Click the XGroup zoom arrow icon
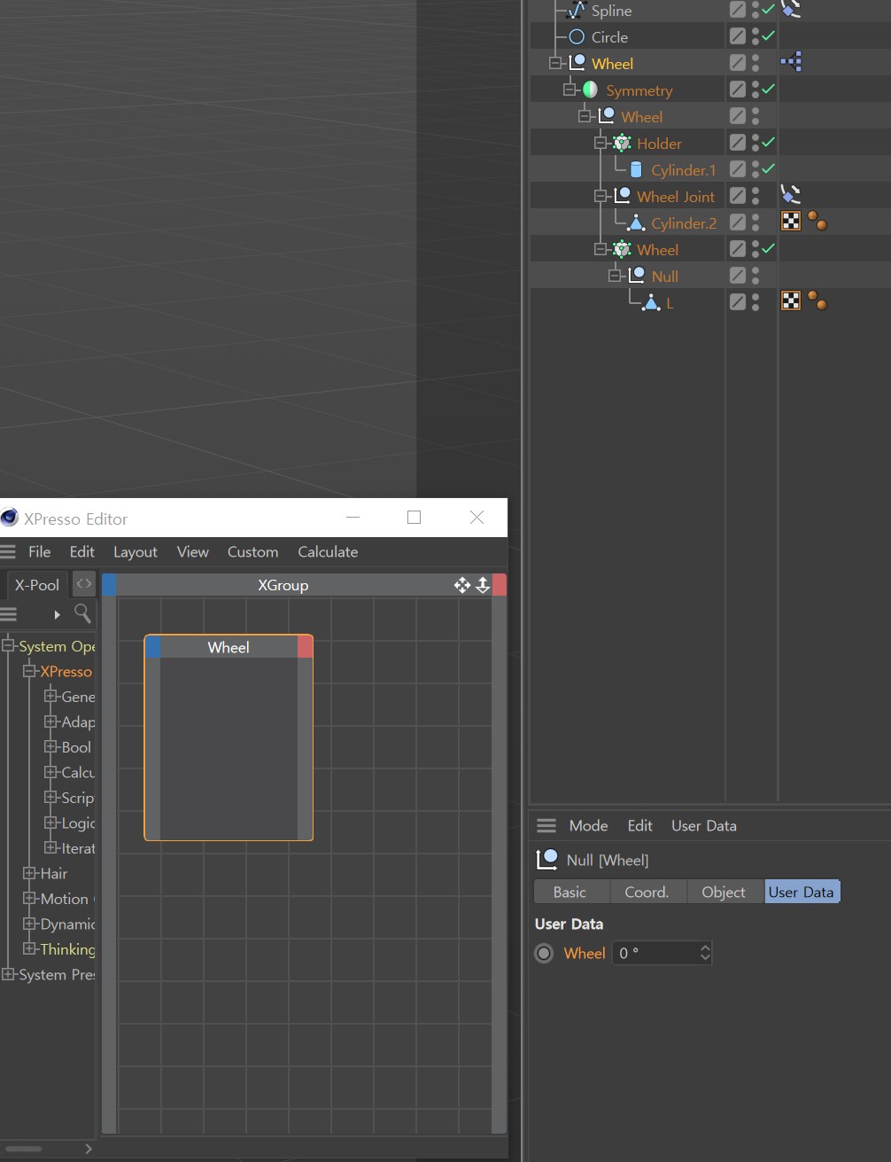 click(x=483, y=585)
